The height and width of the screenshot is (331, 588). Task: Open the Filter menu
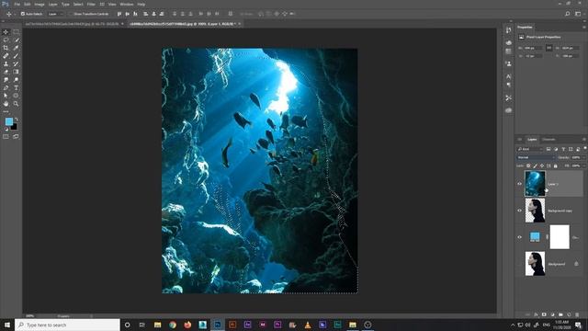91,4
